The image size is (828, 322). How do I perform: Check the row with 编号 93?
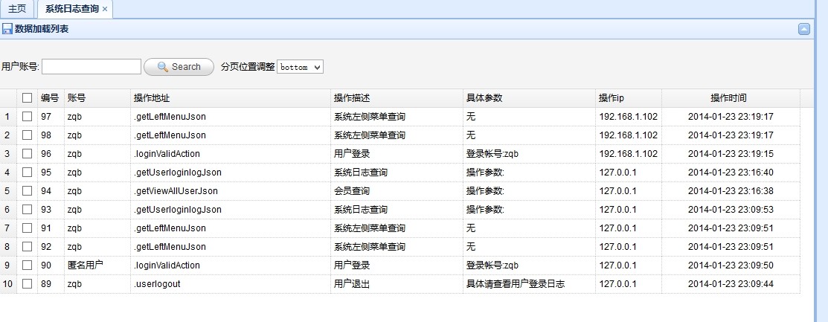point(27,210)
